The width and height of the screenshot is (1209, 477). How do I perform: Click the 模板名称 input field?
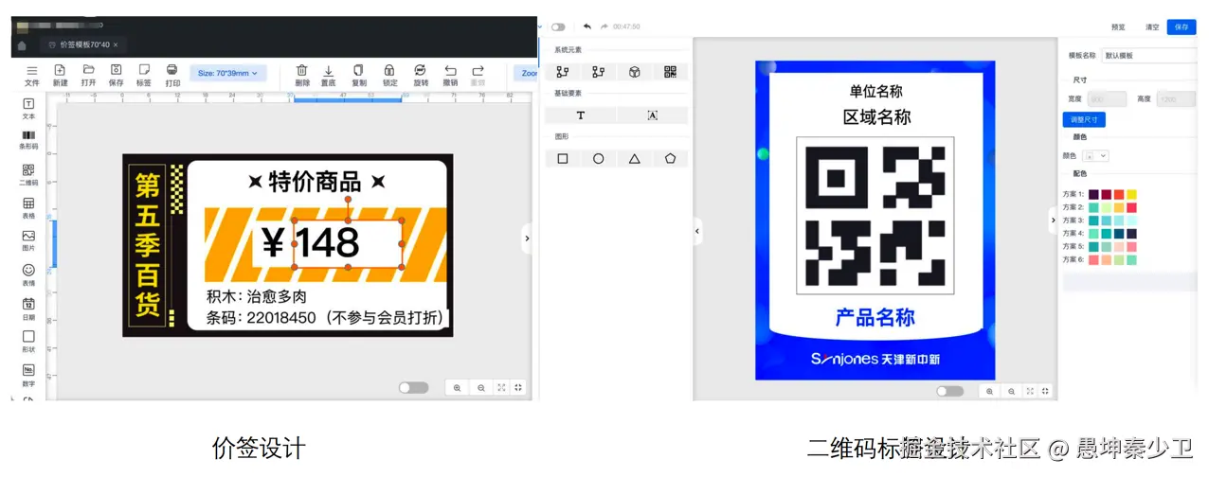pyautogui.click(x=1148, y=56)
